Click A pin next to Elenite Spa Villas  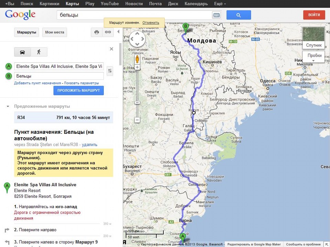[x=7, y=188]
